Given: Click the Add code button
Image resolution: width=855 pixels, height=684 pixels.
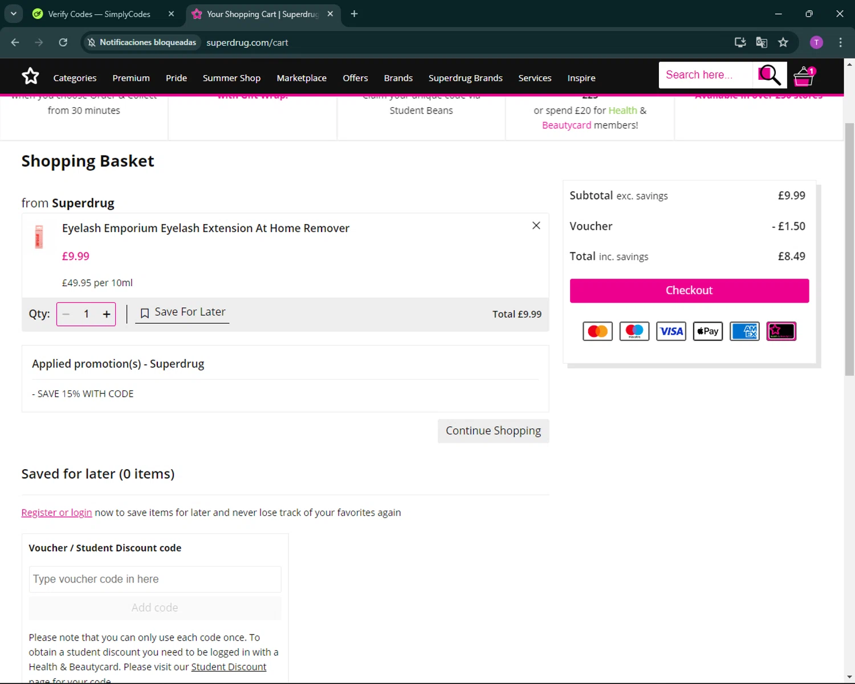Looking at the screenshot, I should point(155,608).
